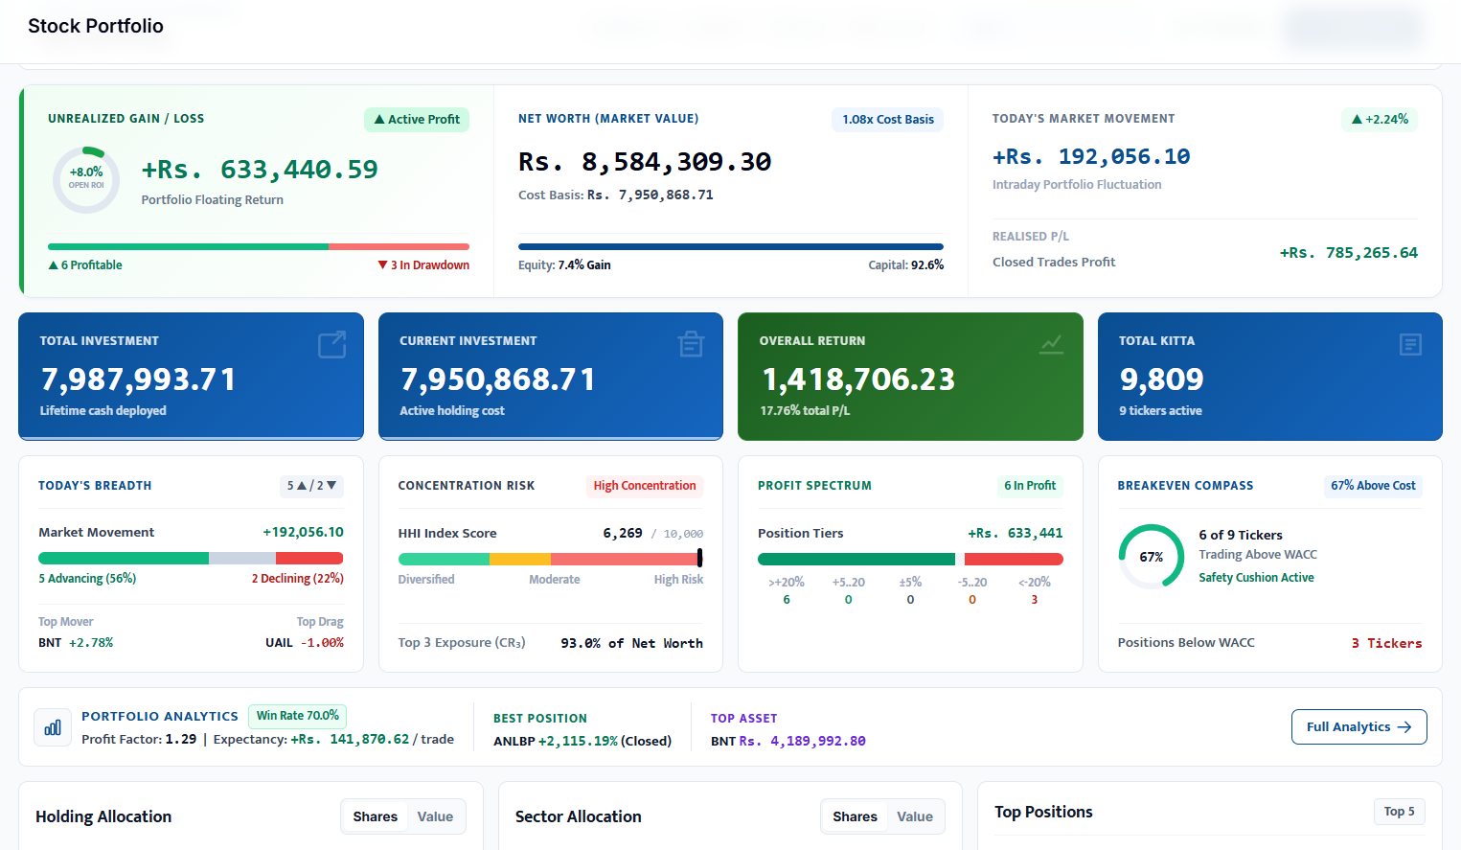This screenshot has width=1461, height=850.
Task: Click the Current Investment basket icon
Action: (691, 344)
